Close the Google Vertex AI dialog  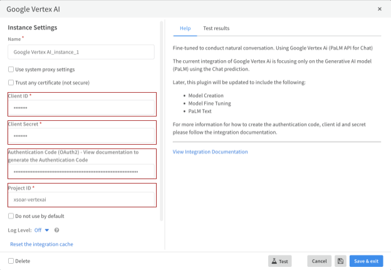380,9
